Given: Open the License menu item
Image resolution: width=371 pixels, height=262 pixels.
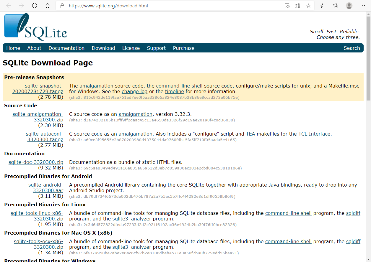Looking at the screenshot, I should [x=131, y=48].
